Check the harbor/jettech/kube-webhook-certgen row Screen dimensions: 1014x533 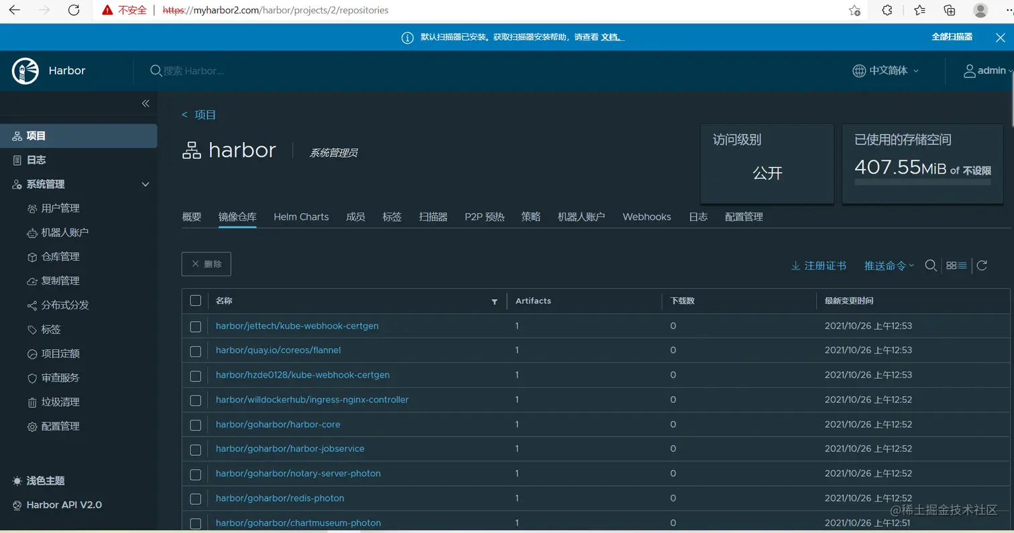pos(195,327)
